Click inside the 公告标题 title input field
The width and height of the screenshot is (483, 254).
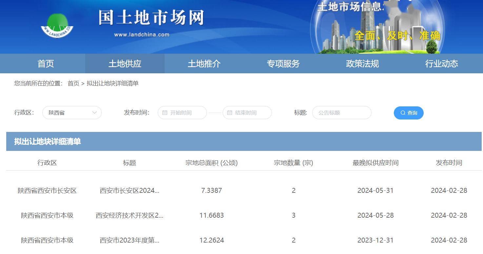(342, 113)
